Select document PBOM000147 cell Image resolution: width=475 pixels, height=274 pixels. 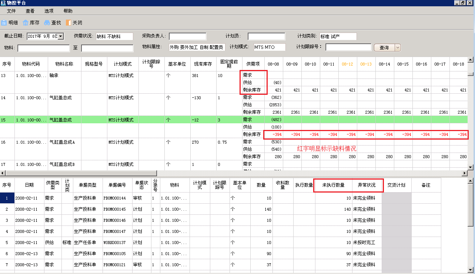(x=117, y=231)
